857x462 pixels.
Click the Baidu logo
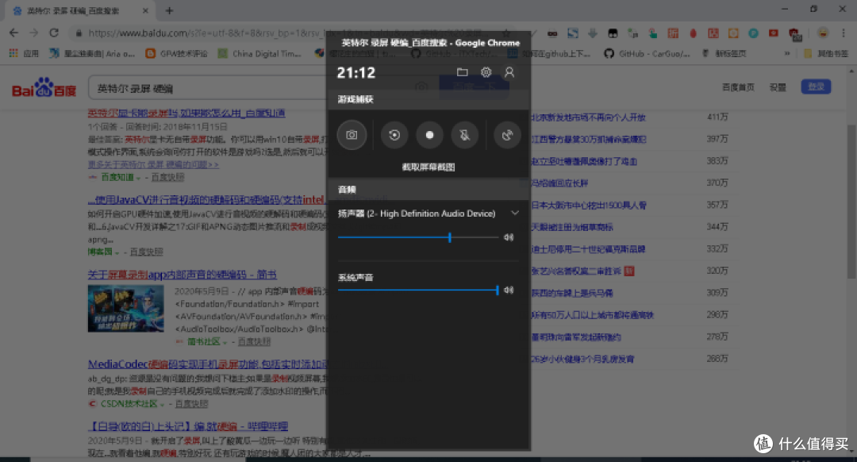(x=44, y=87)
